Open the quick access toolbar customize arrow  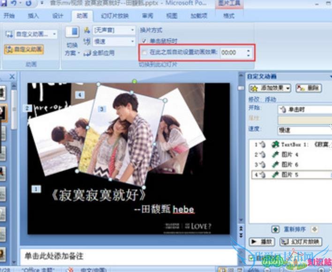[x=42, y=3]
